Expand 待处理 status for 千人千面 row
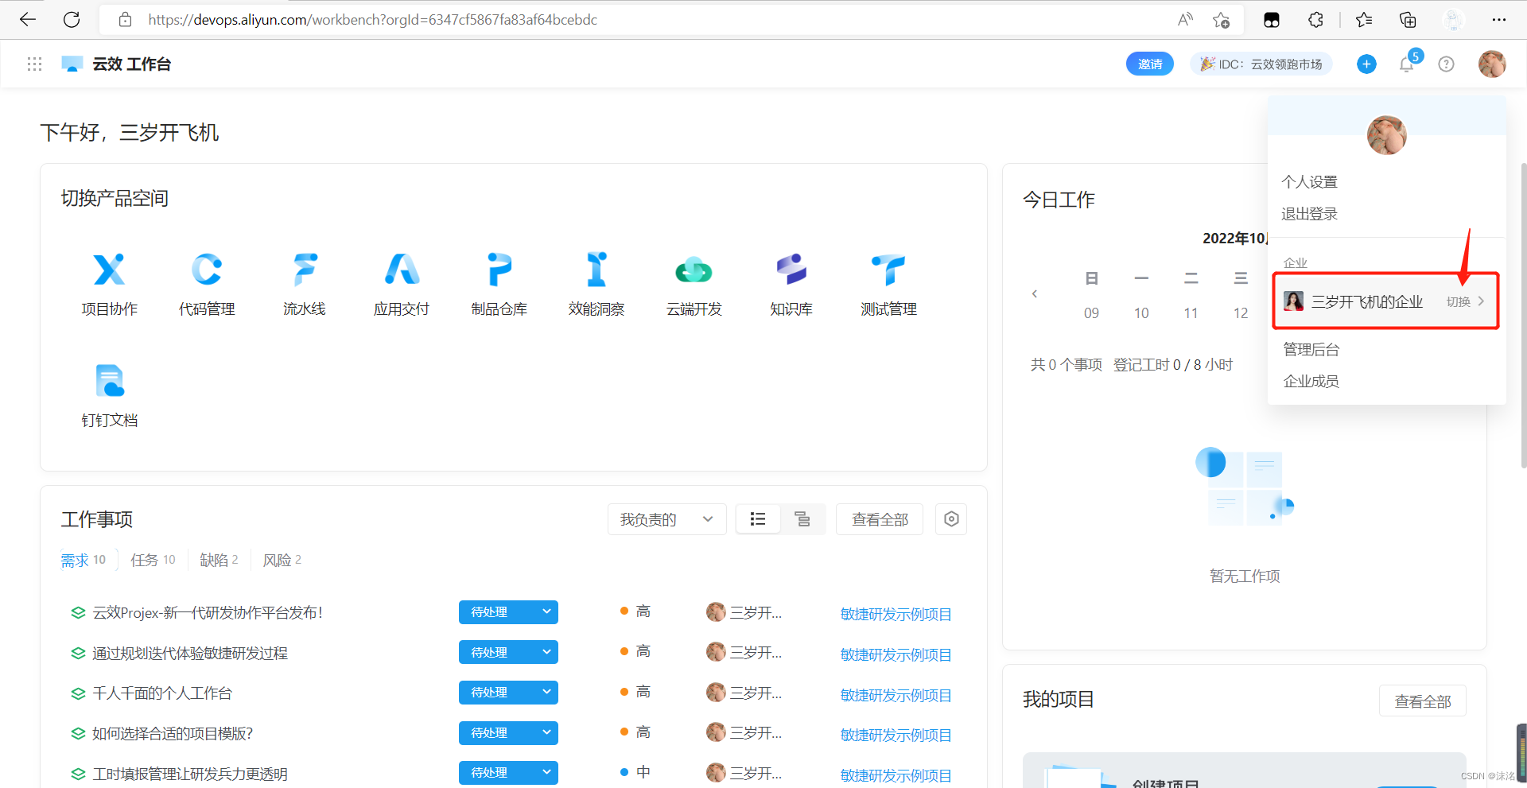Image resolution: width=1527 pixels, height=788 pixels. (546, 693)
